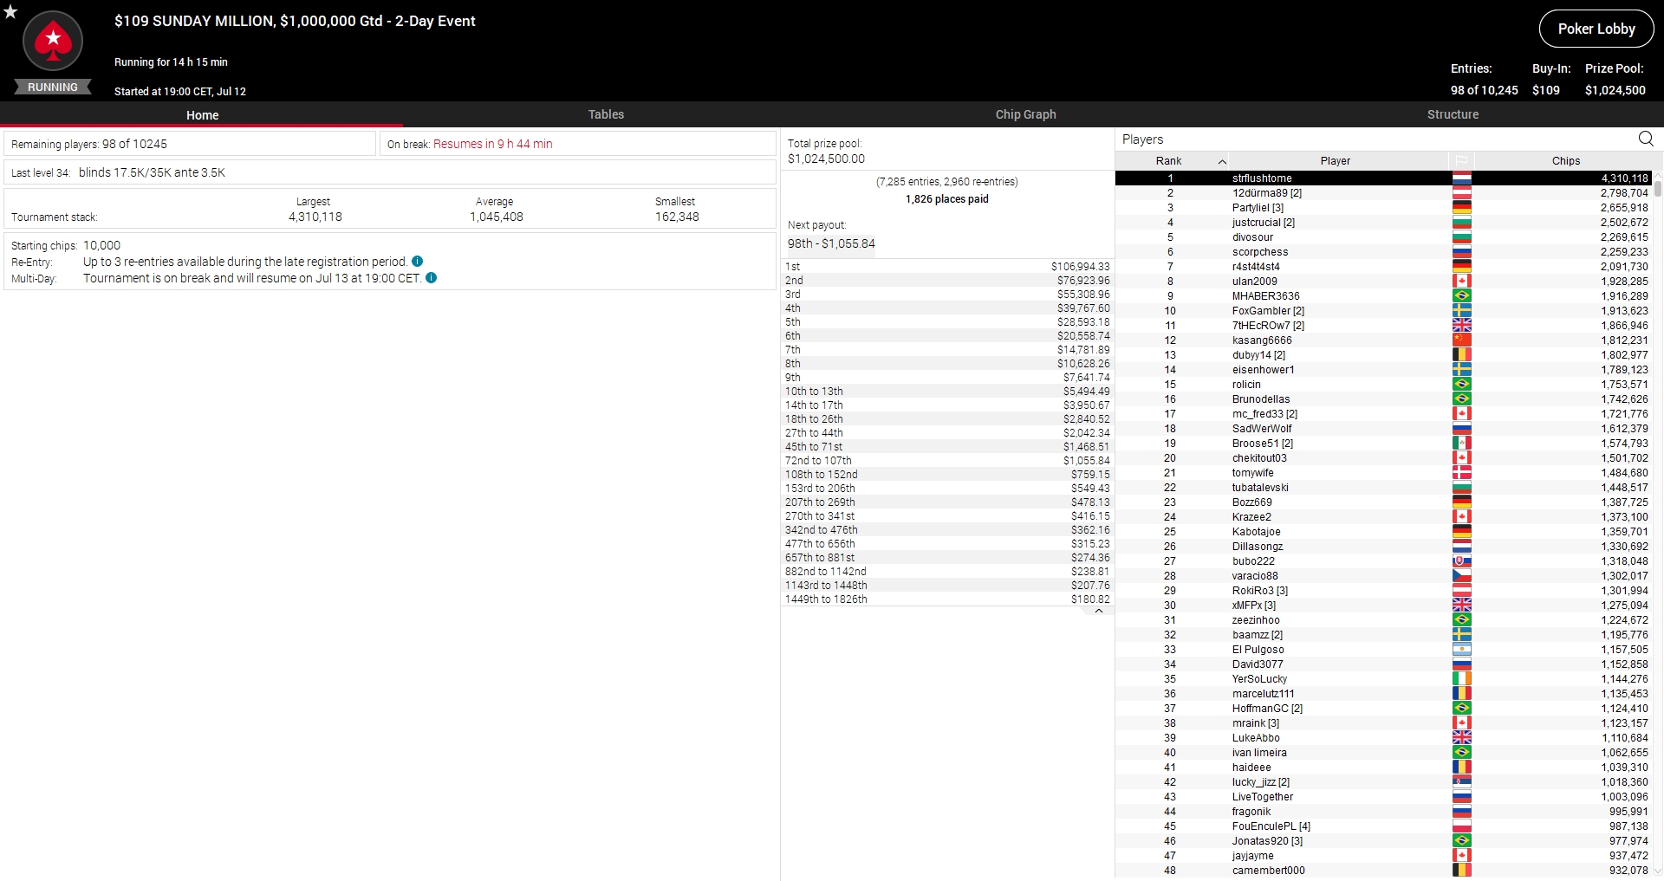Click the 1st place payout $106,994.33
1664x881 pixels.
1080,266
